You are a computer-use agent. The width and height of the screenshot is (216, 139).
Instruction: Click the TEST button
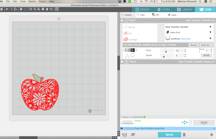[x=204, y=123]
